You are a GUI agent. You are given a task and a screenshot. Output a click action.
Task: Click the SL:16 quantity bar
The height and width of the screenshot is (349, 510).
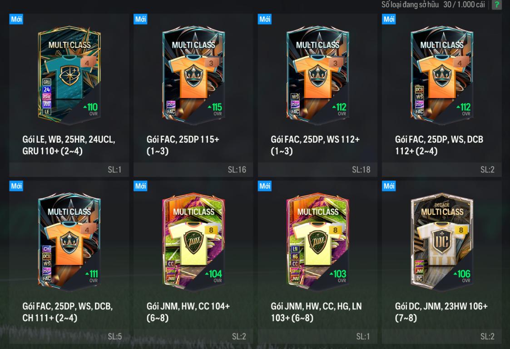click(193, 170)
